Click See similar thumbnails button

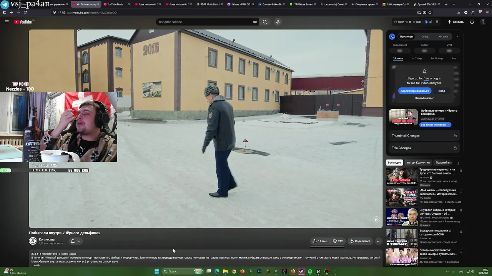click(x=435, y=125)
